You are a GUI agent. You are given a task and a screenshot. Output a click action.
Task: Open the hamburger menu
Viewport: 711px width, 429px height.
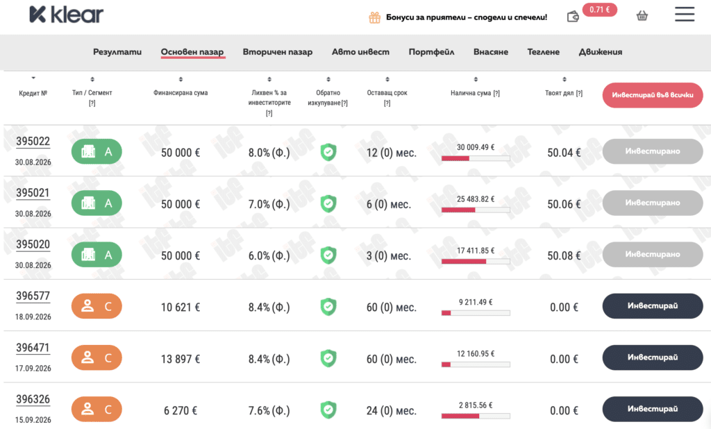(685, 14)
